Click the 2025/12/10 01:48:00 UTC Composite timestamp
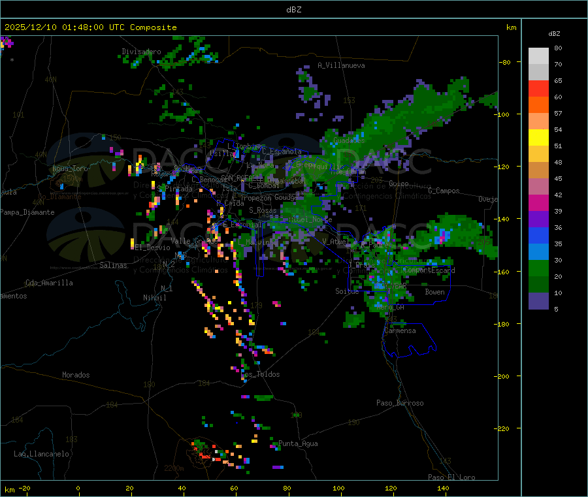 [90, 27]
